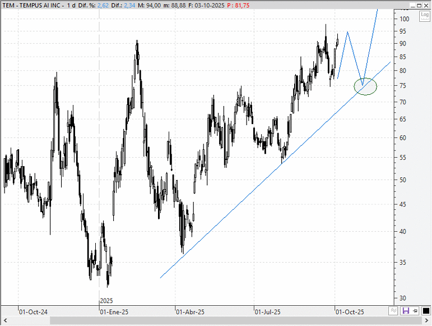
Task: Click the 01-Ene-25 date axis label
Action: [x=113, y=311]
